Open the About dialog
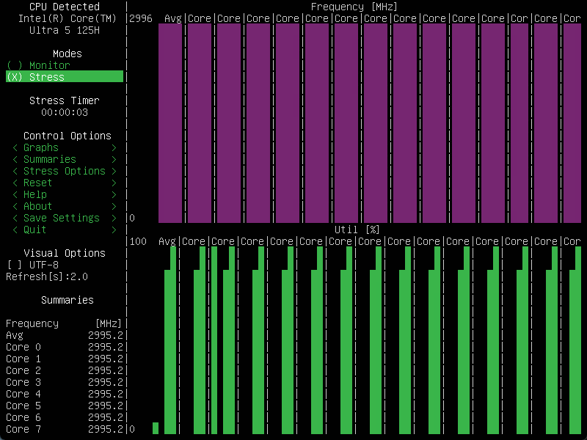This screenshot has height=440, width=587. (x=38, y=206)
